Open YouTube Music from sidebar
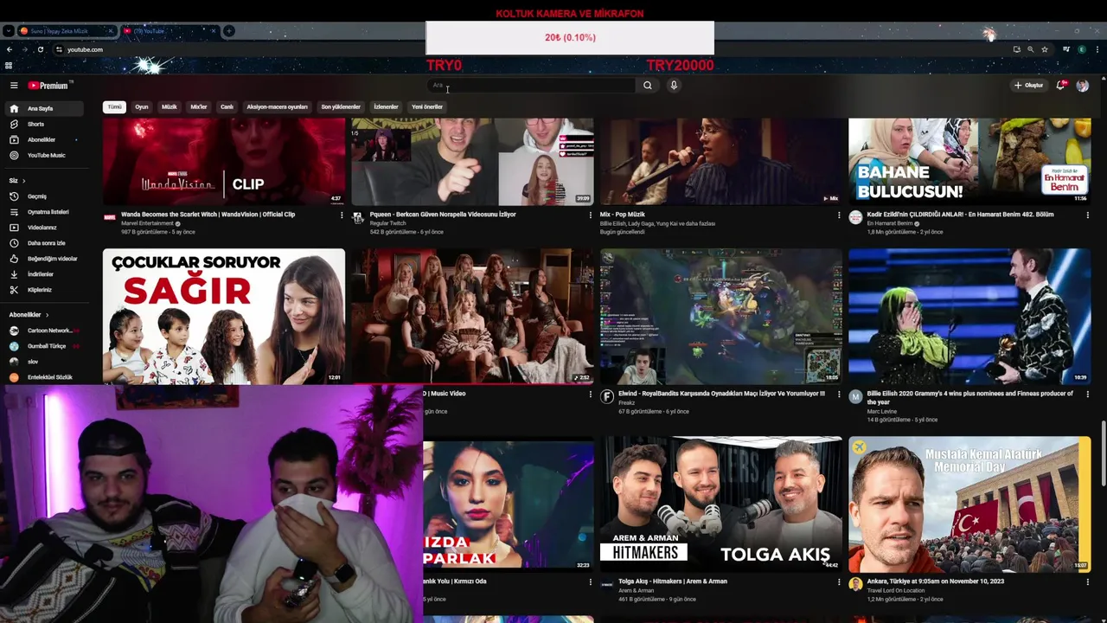1107x623 pixels. pyautogui.click(x=46, y=156)
